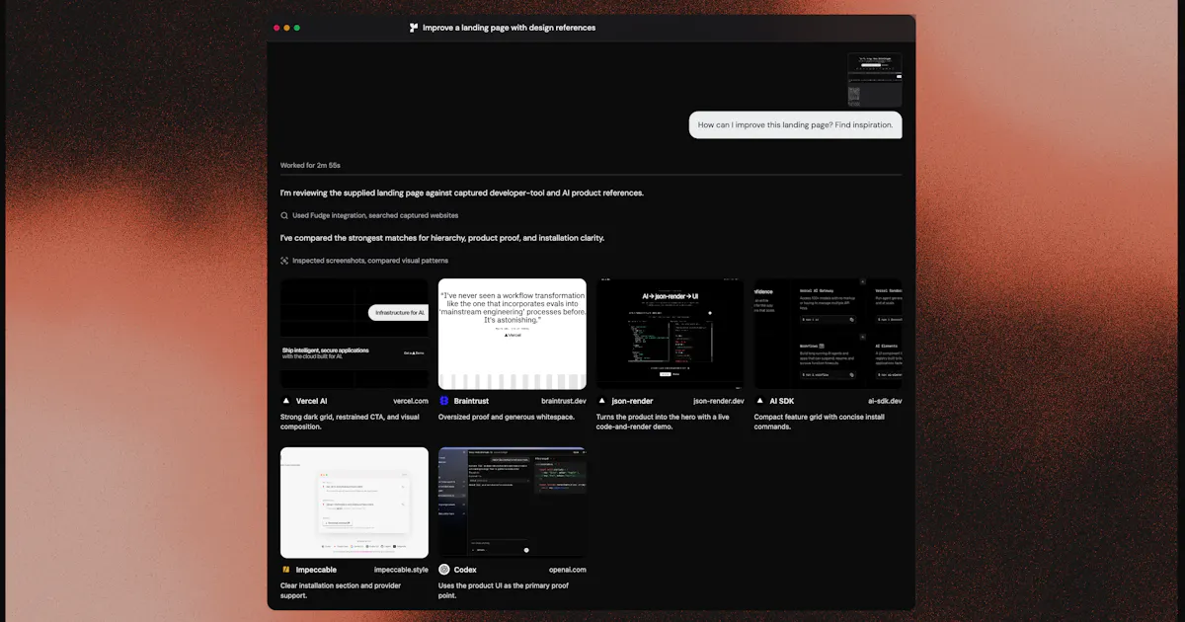Click the search icon beside Used Fudge integration
The height and width of the screenshot is (622, 1185).
(284, 215)
